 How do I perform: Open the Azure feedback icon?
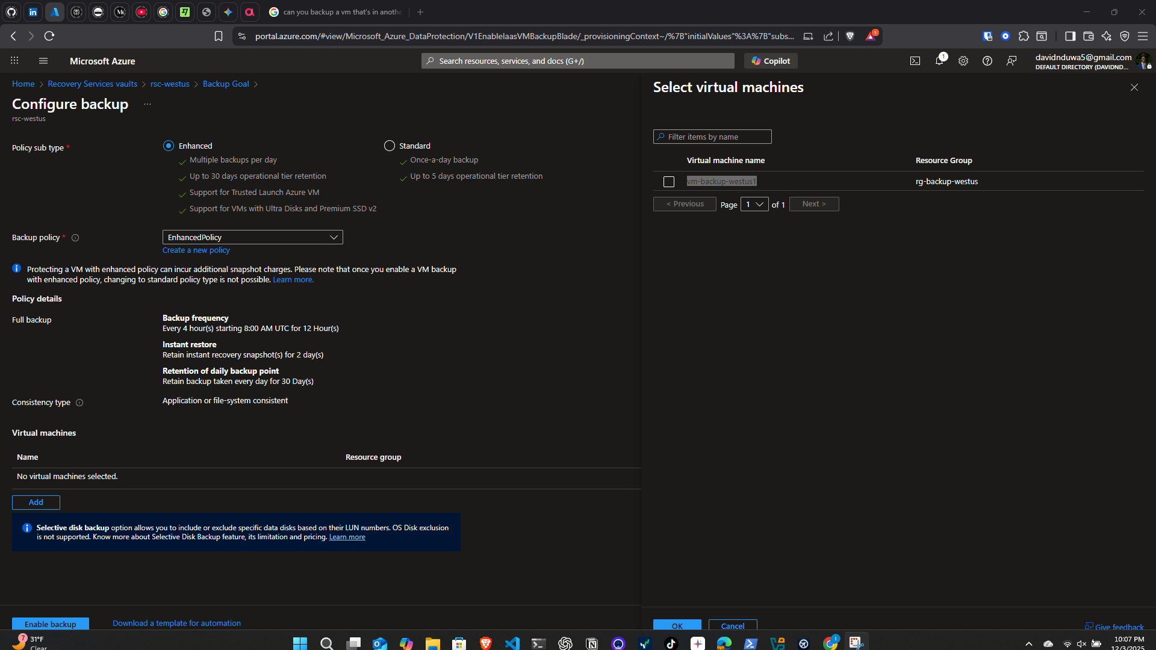1011,61
